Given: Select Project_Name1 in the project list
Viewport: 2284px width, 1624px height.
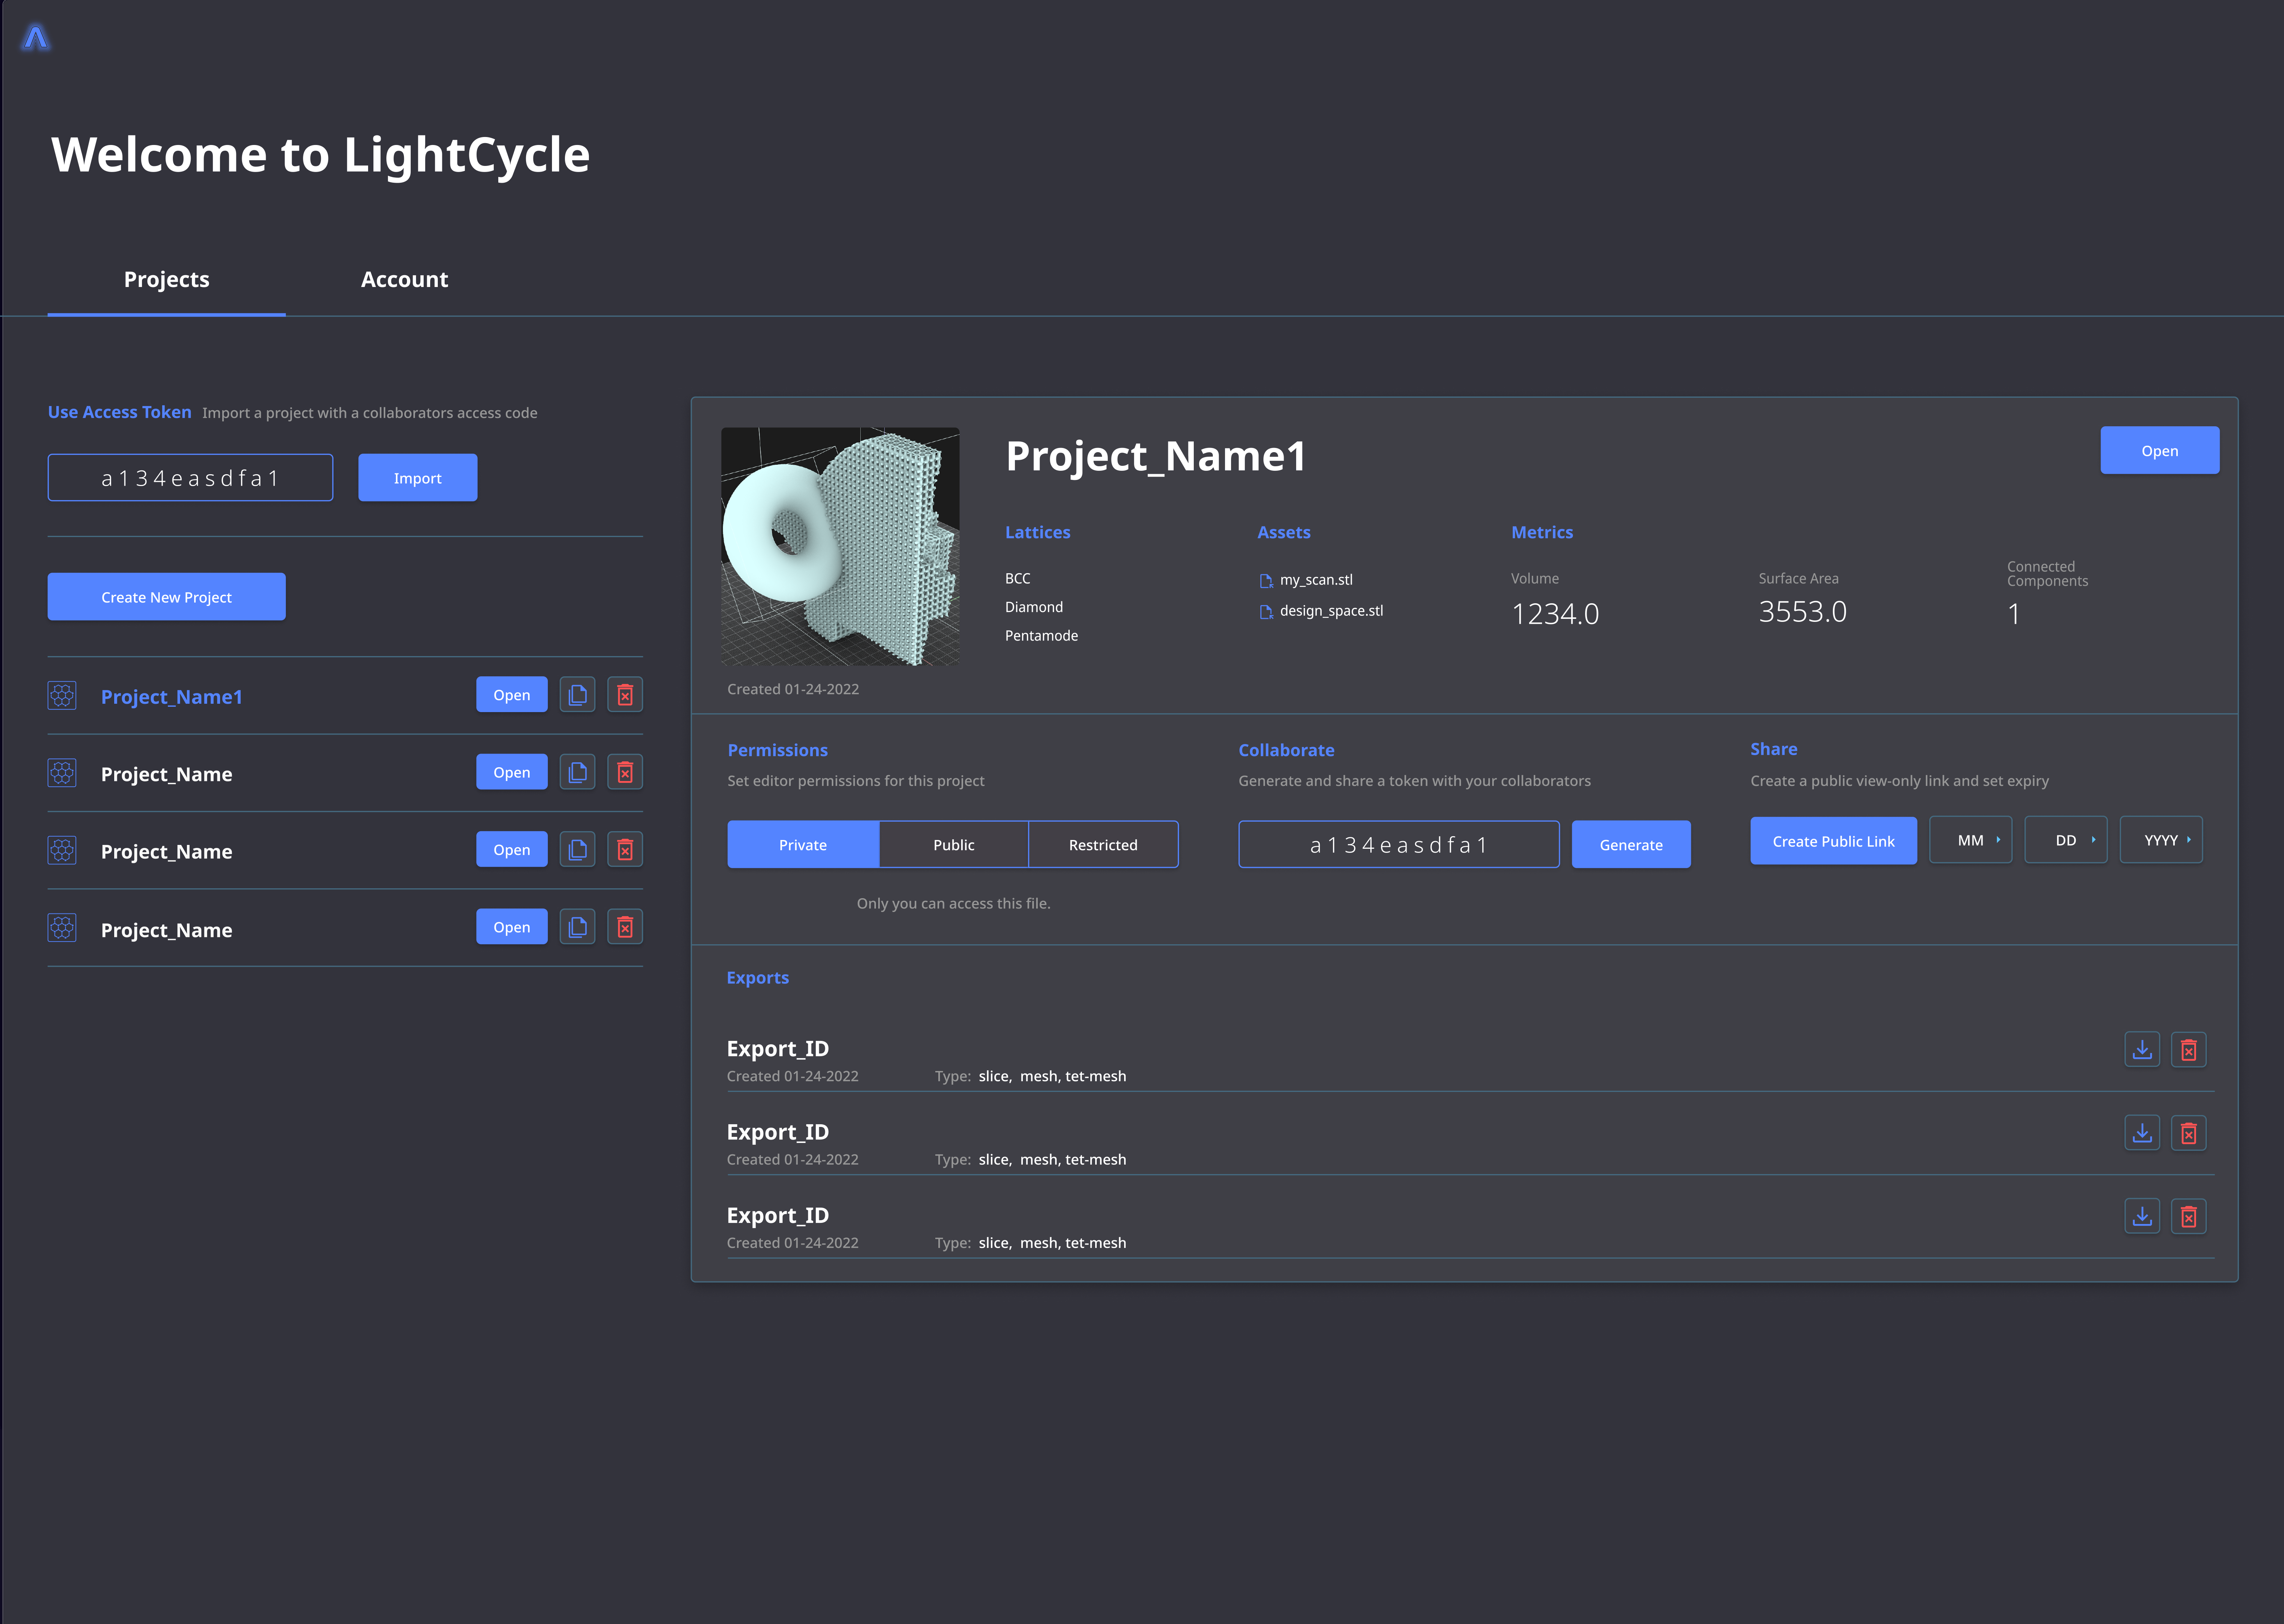Looking at the screenshot, I should pyautogui.click(x=172, y=697).
